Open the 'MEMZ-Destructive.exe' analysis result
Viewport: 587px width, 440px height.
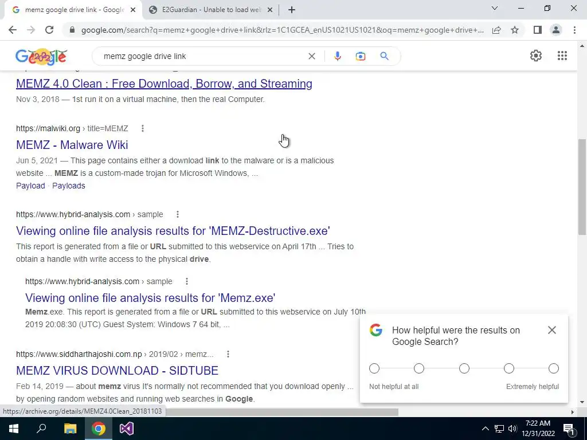[173, 230]
